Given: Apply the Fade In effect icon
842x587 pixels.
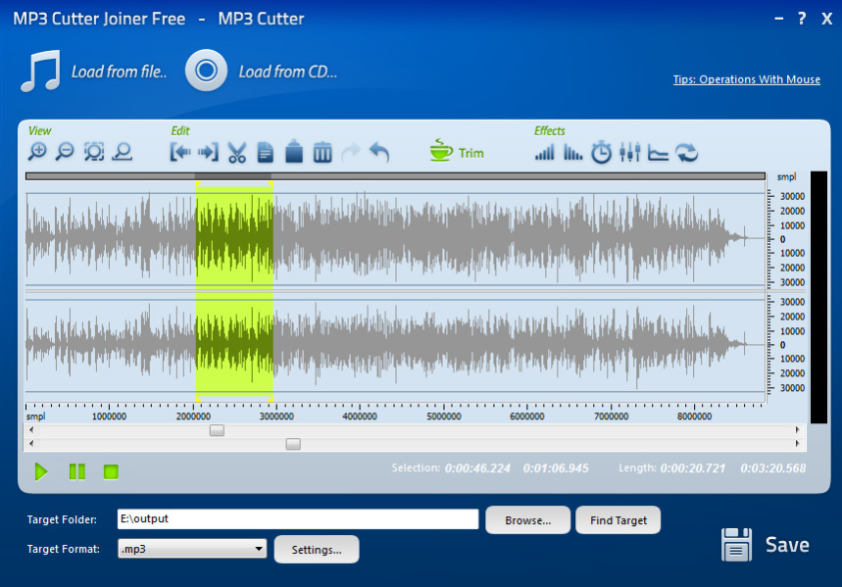Looking at the screenshot, I should (544, 153).
